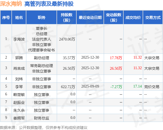This screenshot has height=130, width=163.
Task: Click row number 1 in 序号 column
Action: 6,39
